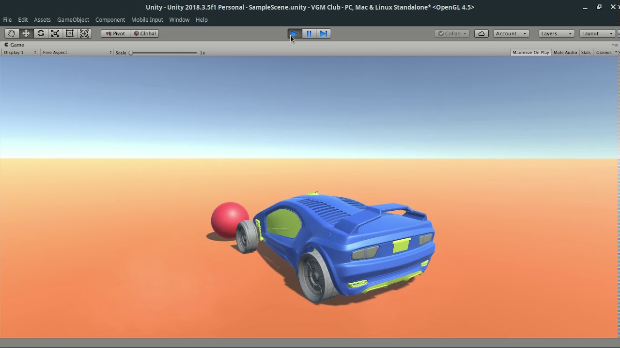The height and width of the screenshot is (348, 620).
Task: Open the Layers dropdown
Action: [557, 33]
